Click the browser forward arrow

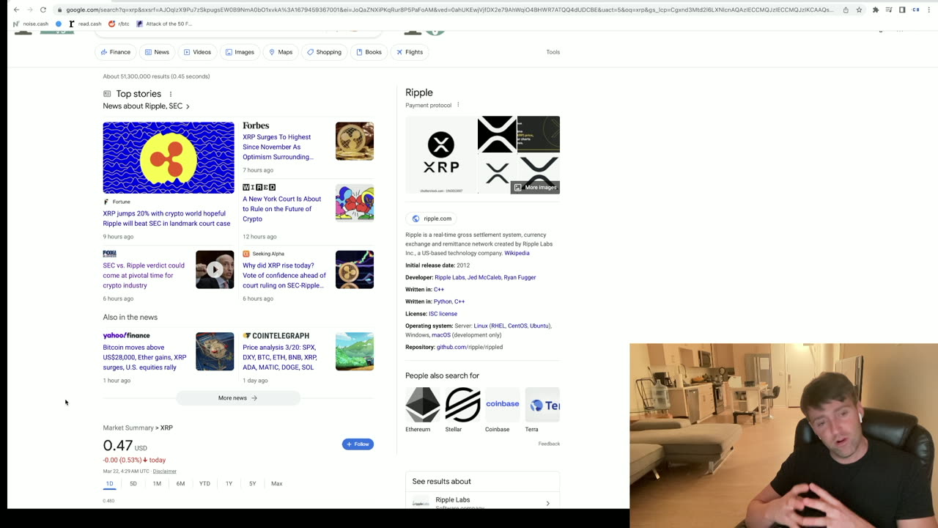(29, 10)
